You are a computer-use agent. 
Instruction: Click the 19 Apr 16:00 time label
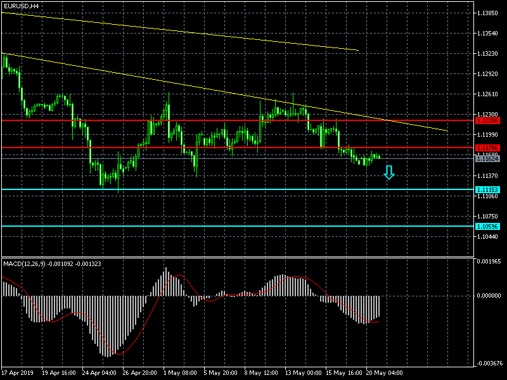click(x=59, y=372)
